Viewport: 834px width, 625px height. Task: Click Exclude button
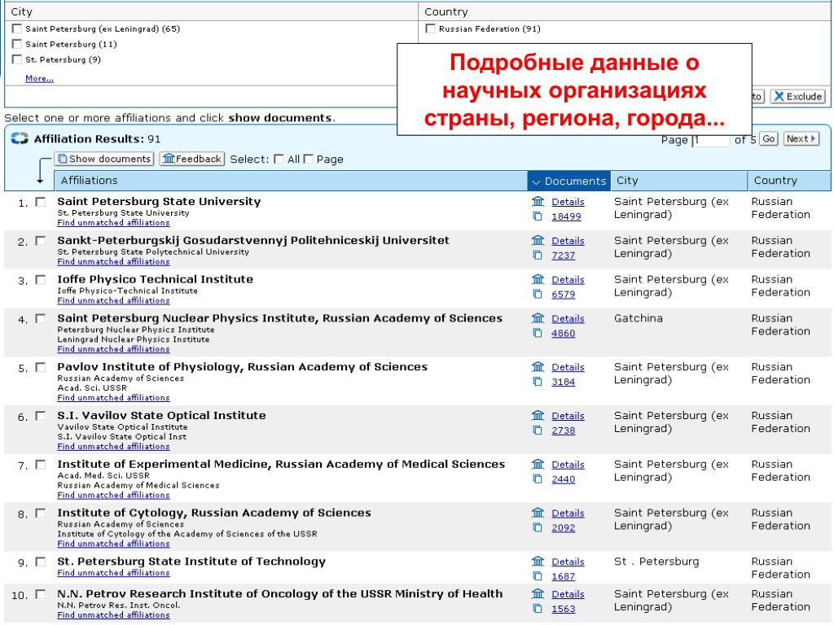click(798, 96)
